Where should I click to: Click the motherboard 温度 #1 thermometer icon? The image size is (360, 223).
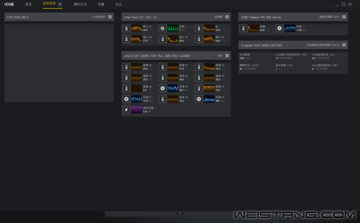click(x=162, y=67)
